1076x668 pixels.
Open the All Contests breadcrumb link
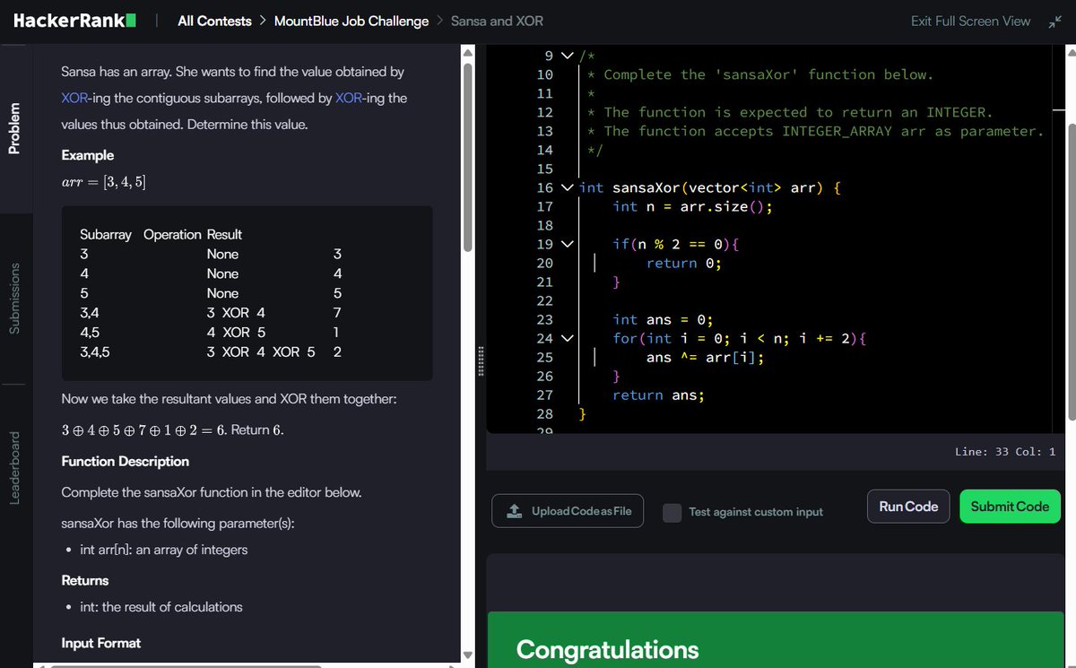[x=214, y=21]
